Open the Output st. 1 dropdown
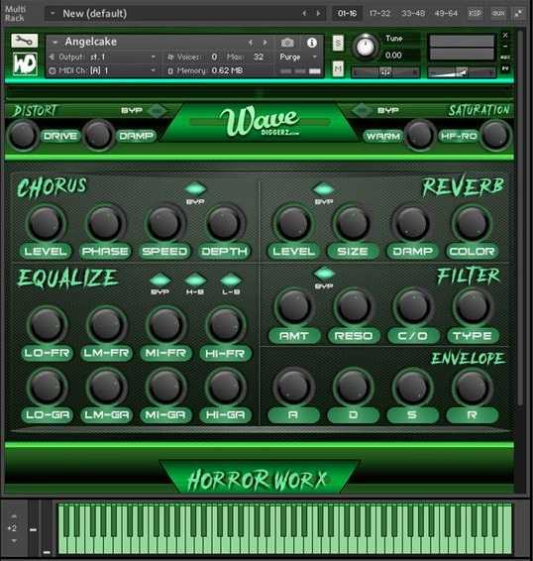 pyautogui.click(x=154, y=56)
